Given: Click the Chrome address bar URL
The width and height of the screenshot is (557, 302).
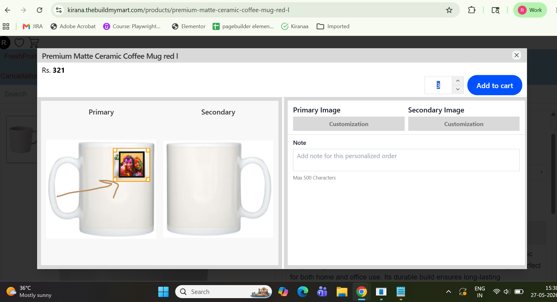Looking at the screenshot, I should 178,10.
